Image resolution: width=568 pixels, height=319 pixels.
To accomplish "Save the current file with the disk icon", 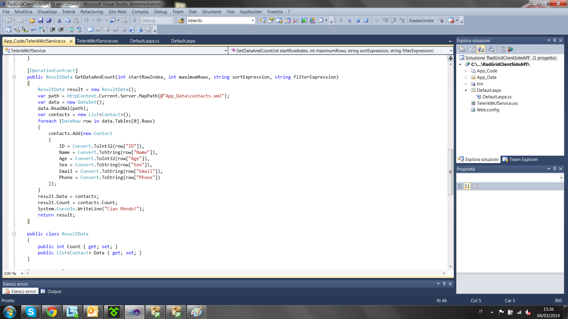I will click(x=41, y=20).
